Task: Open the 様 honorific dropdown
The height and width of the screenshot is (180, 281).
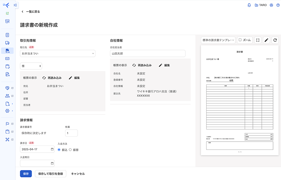Action: (31, 66)
